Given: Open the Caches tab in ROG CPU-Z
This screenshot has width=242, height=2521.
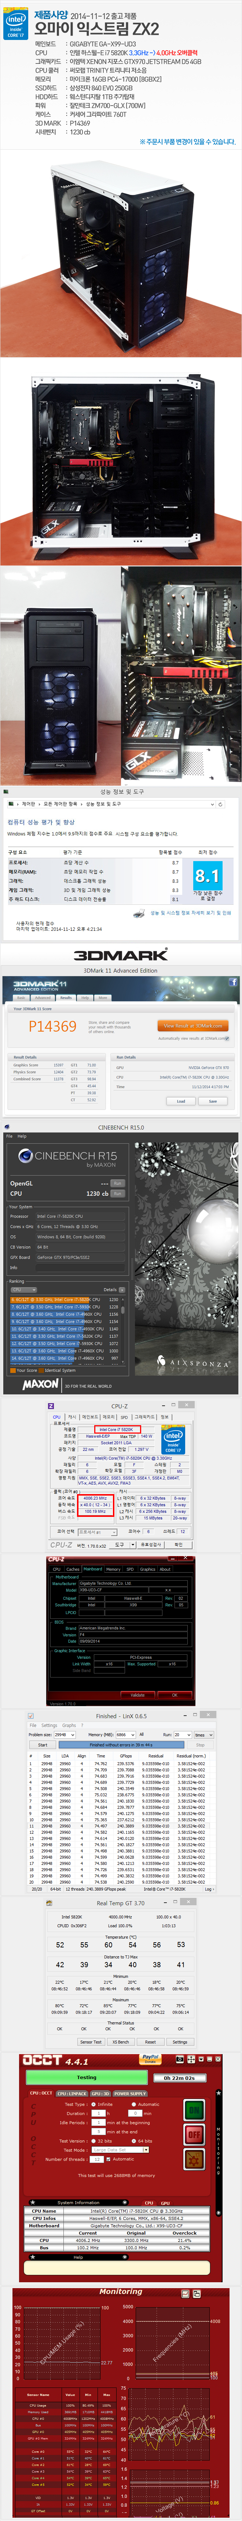Looking at the screenshot, I should point(73,1569).
